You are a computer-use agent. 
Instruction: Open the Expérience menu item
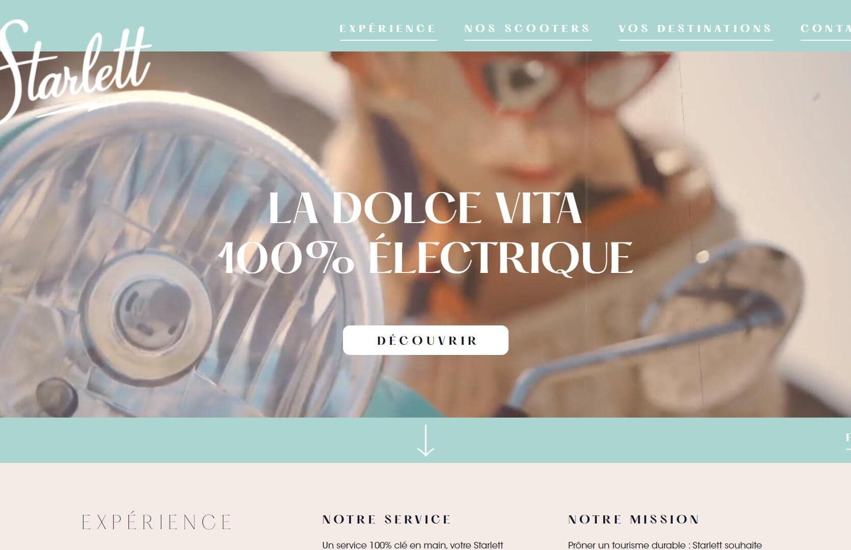click(x=388, y=29)
